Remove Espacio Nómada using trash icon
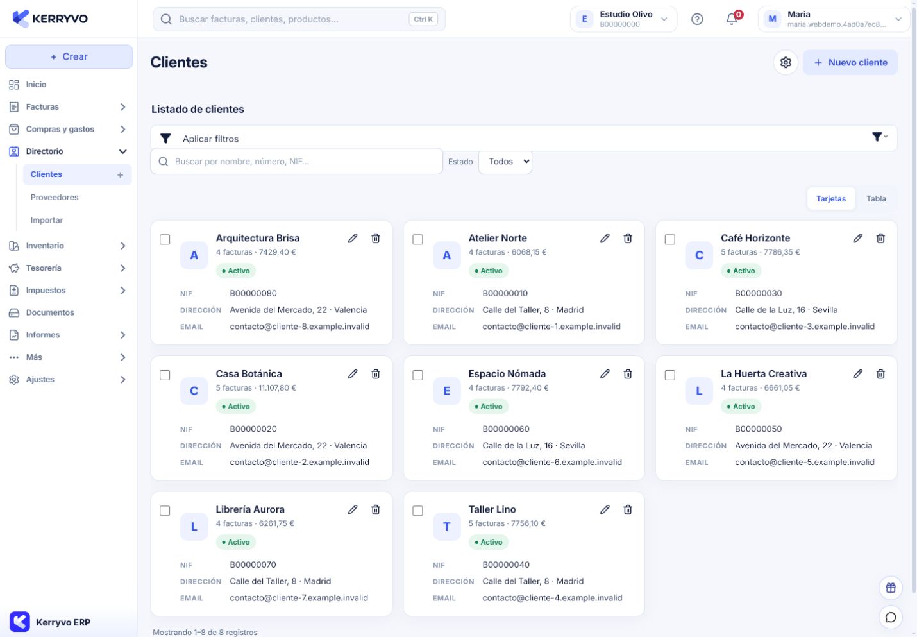Screen dimensions: 917x637 pyautogui.click(x=628, y=374)
